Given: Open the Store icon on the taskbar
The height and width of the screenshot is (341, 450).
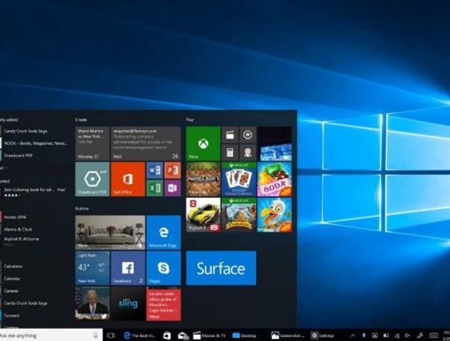Looking at the screenshot, I should click(167, 336).
